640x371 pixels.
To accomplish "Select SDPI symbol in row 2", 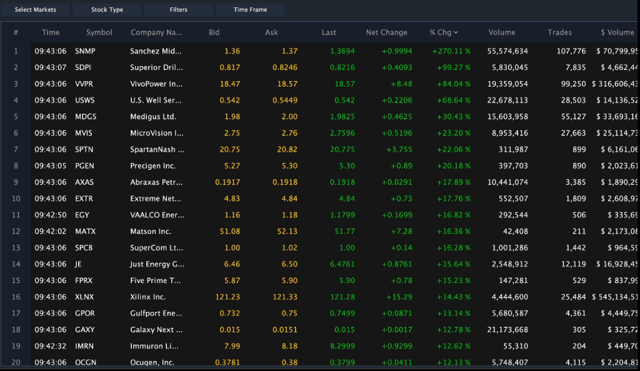I will pos(83,67).
